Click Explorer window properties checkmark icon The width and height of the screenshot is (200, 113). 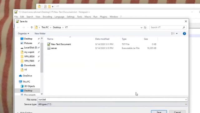pos(45,7)
